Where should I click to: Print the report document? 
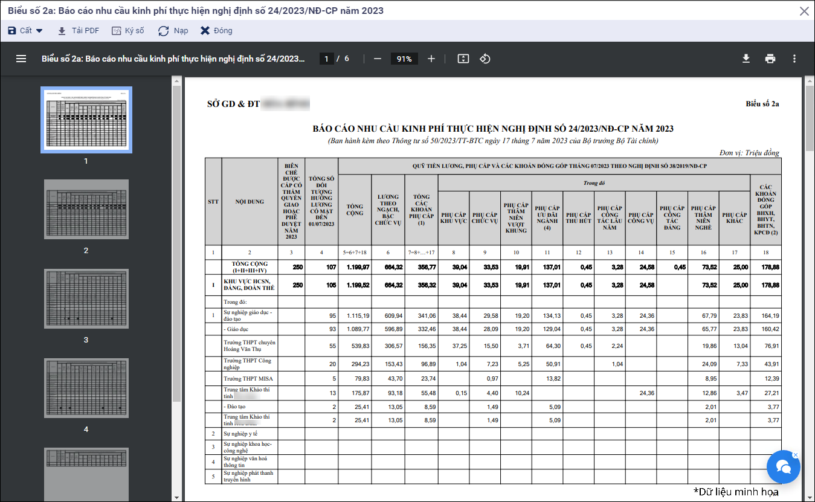(770, 59)
